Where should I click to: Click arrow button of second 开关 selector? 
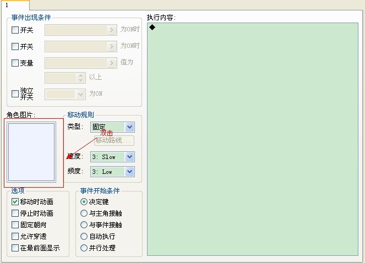[112, 47]
